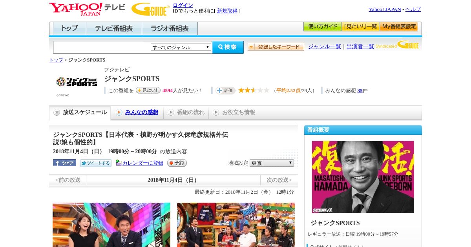This screenshot has width=471, height=247.
Task: Select the 番組の流れ tab
Action: pos(186,113)
